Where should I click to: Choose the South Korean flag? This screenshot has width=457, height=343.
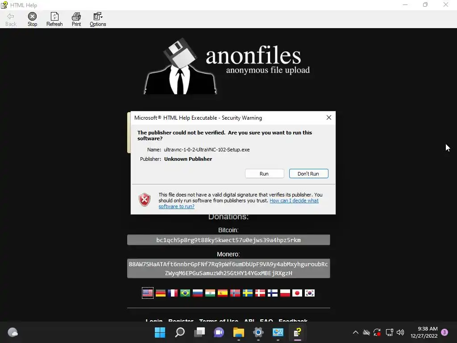point(310,293)
